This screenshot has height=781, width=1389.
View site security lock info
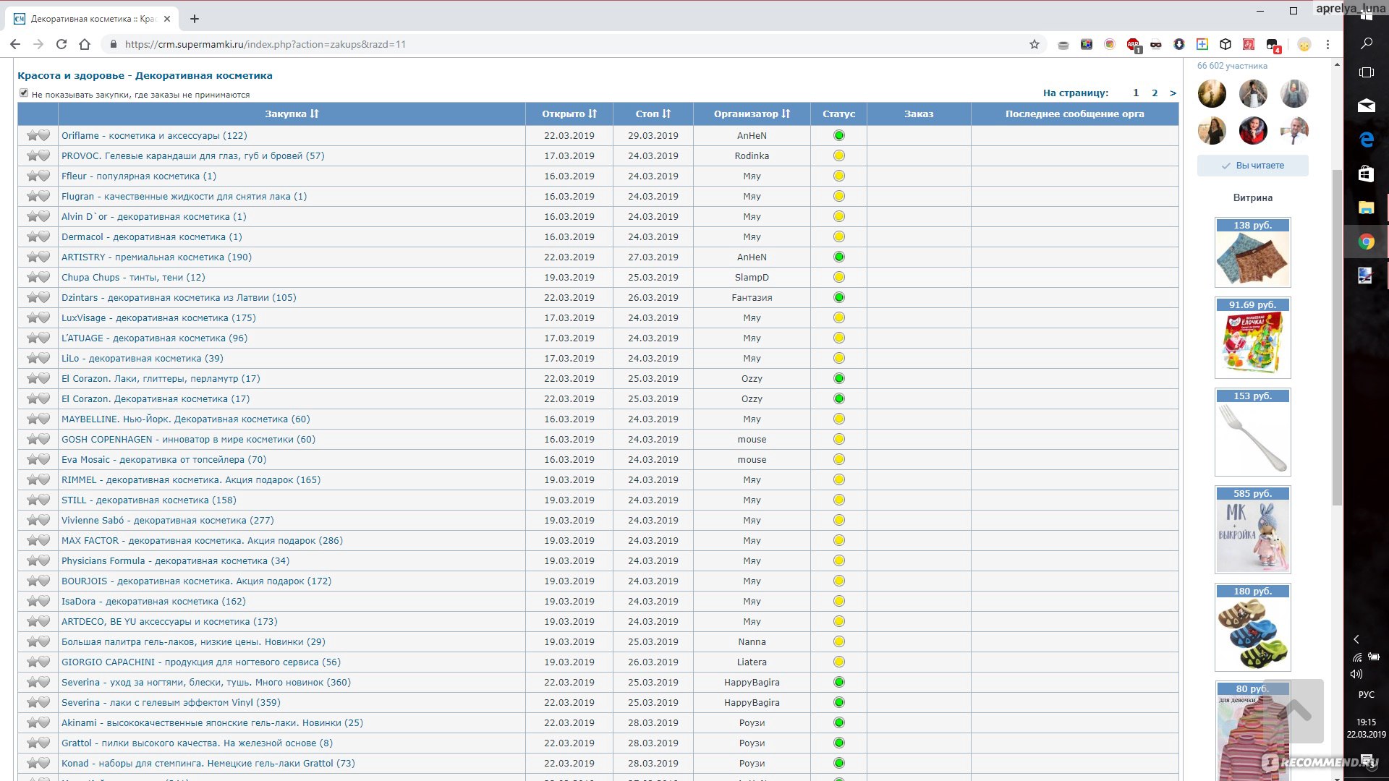click(113, 44)
